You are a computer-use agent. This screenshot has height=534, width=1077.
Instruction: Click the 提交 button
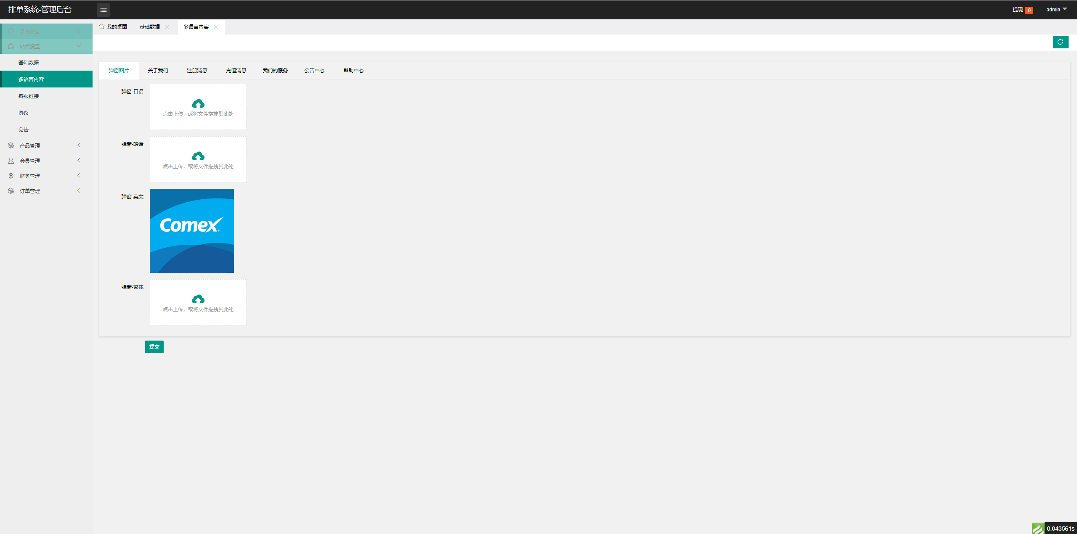click(154, 346)
